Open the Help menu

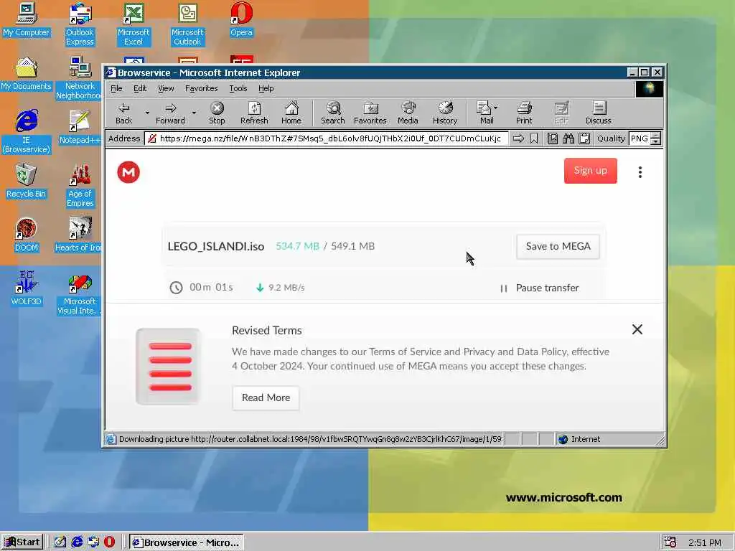coord(266,88)
